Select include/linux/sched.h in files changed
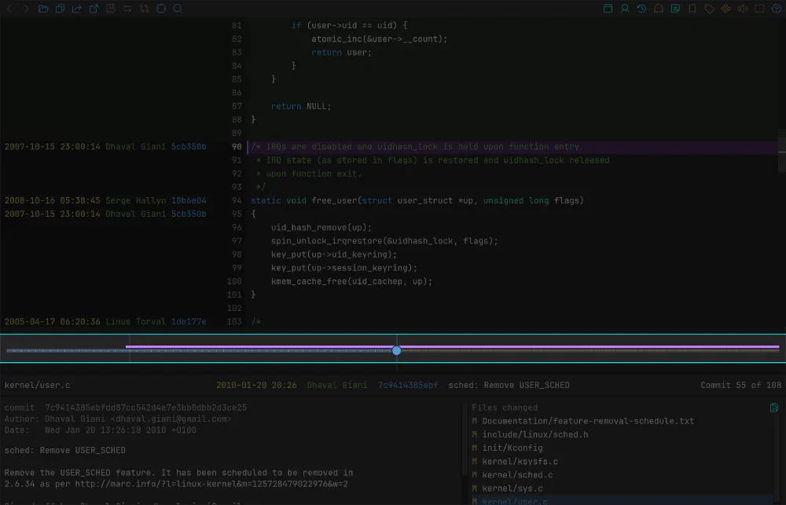Screen dimensions: 786x505 [534, 435]
